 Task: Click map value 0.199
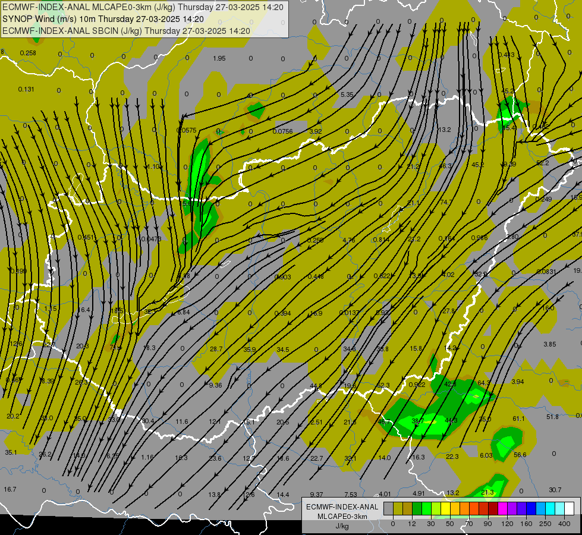[18, 271]
